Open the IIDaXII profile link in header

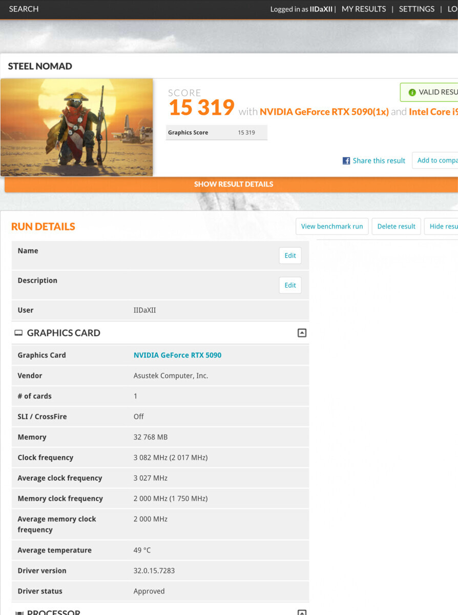coord(321,9)
